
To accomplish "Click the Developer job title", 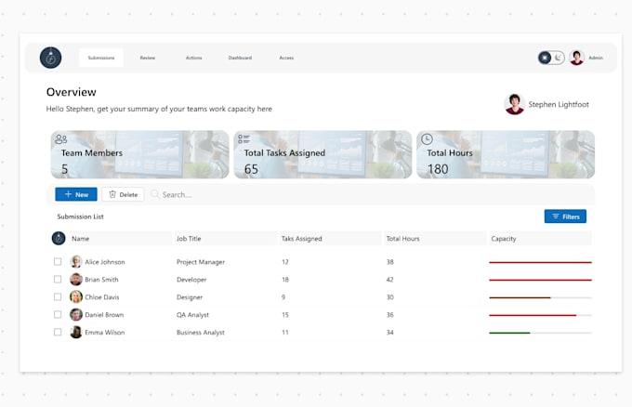I will point(191,280).
